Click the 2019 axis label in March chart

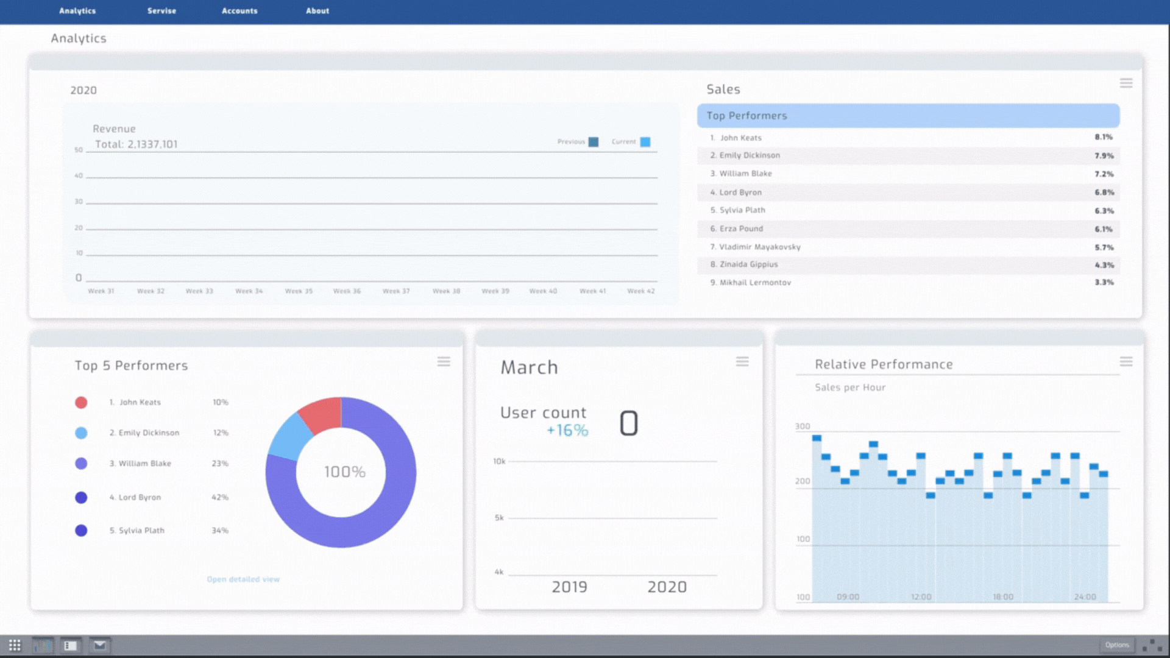pos(569,587)
